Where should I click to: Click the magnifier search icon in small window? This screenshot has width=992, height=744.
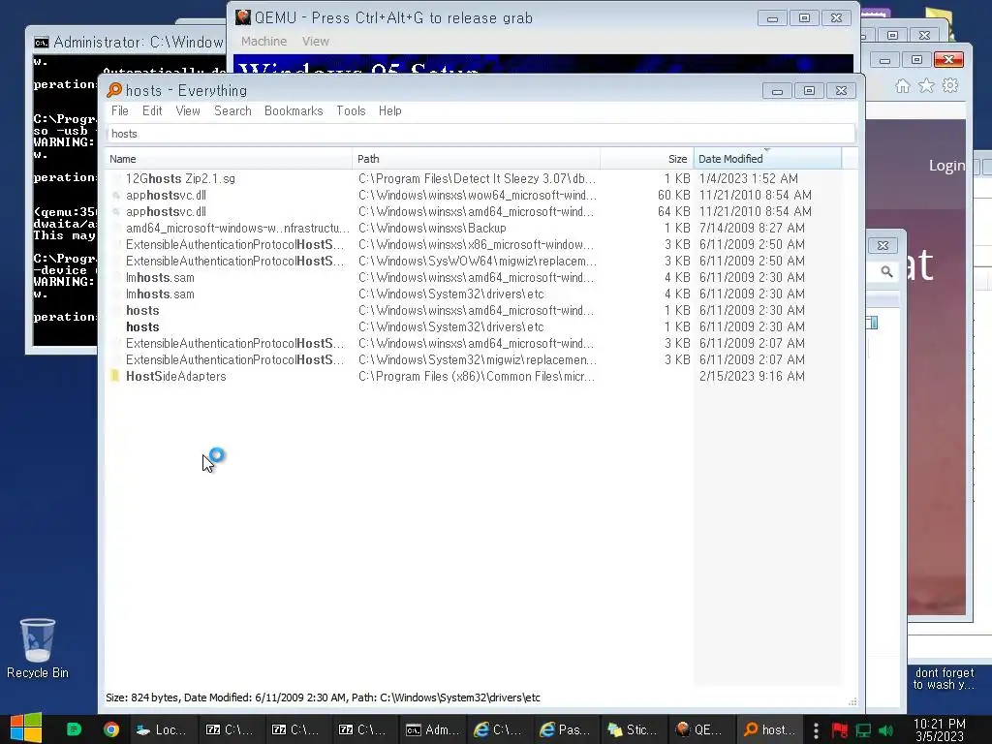click(887, 271)
